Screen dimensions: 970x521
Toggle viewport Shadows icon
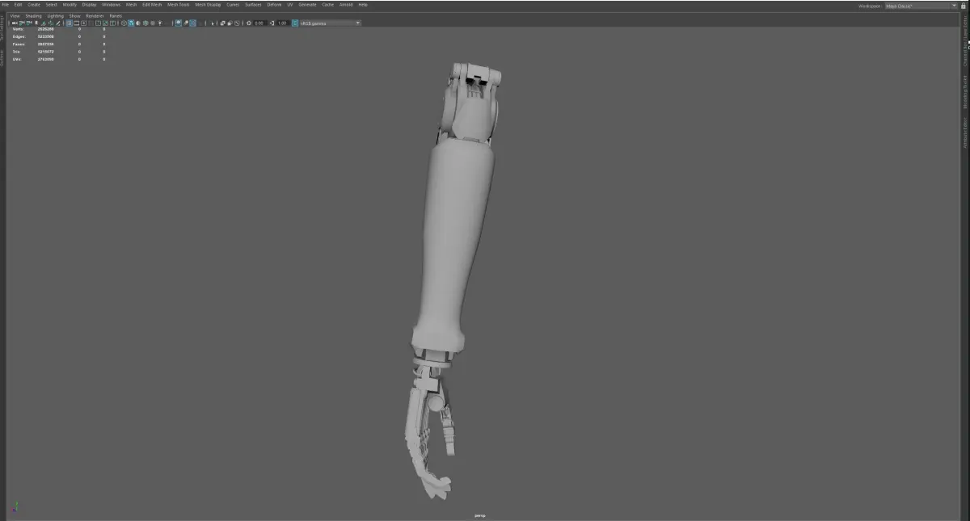167,23
